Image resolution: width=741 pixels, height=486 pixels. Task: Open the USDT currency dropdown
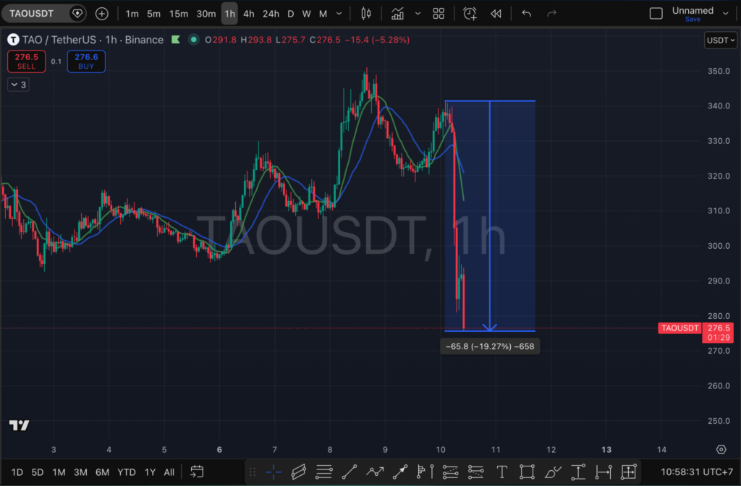point(720,40)
